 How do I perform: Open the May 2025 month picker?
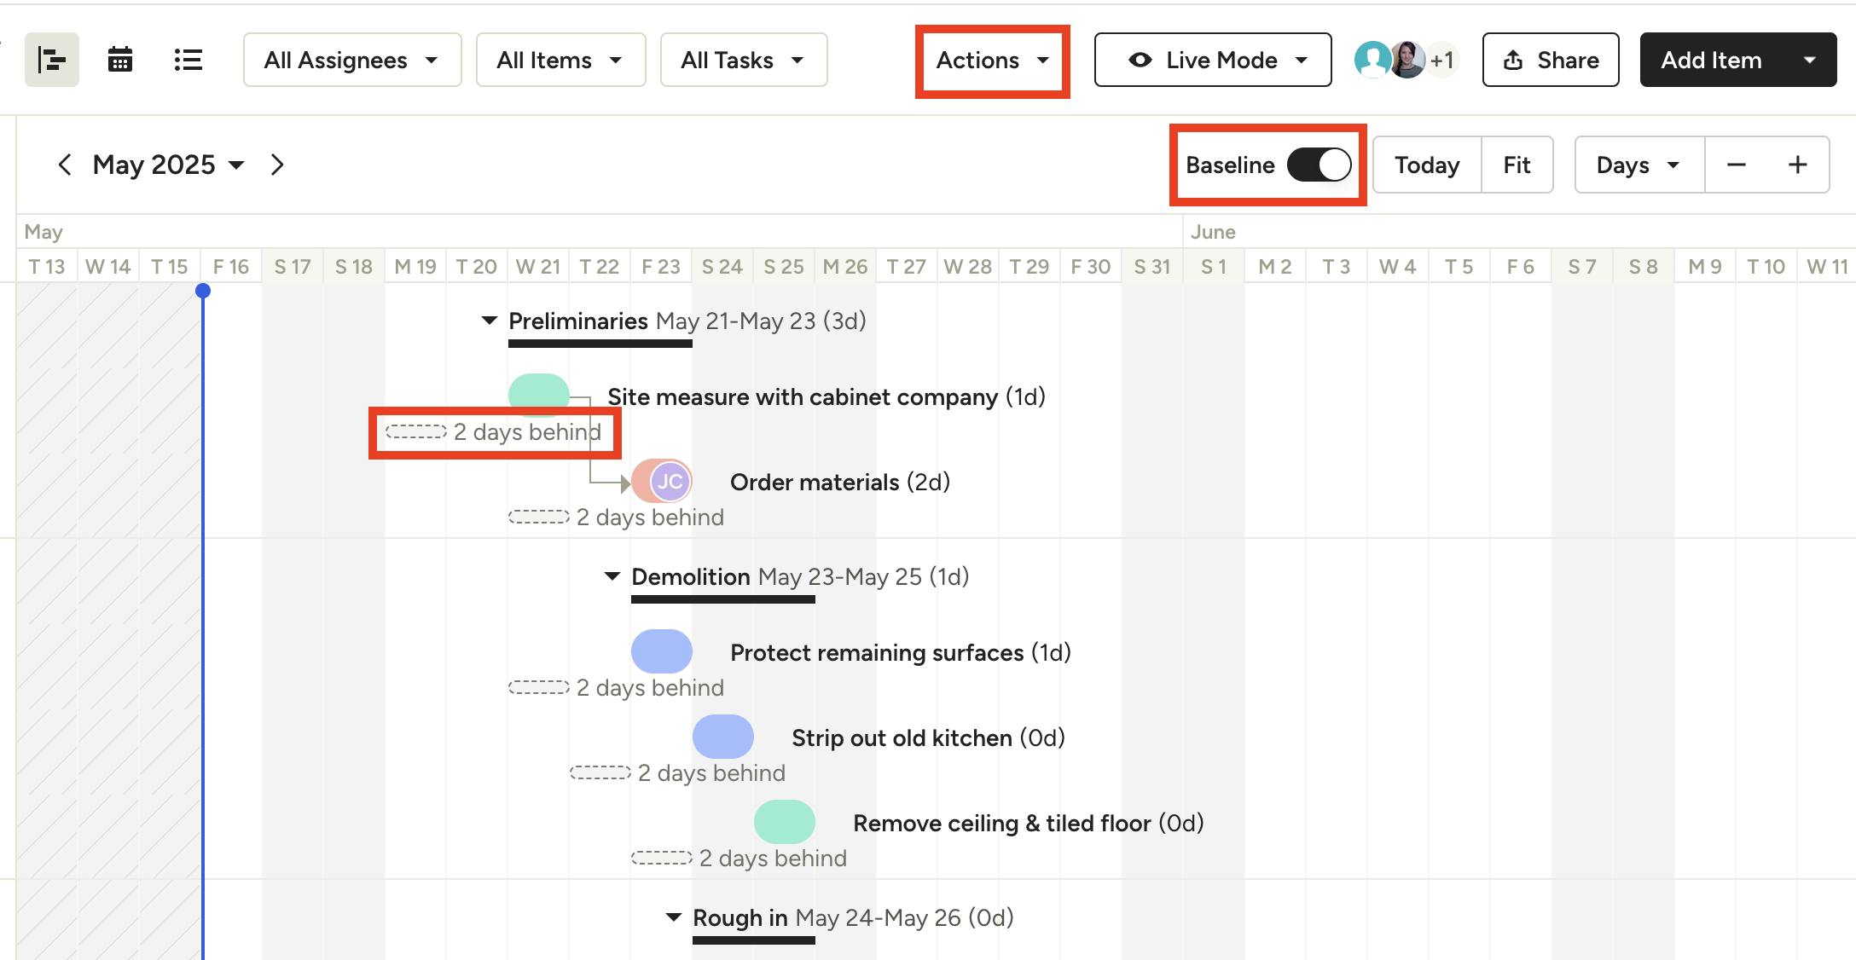point(168,165)
